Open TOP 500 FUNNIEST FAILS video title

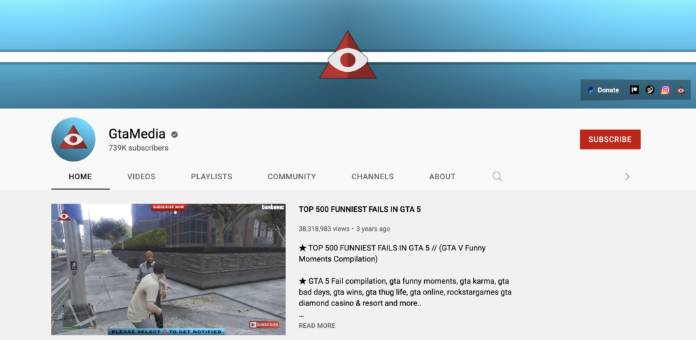[x=360, y=210]
